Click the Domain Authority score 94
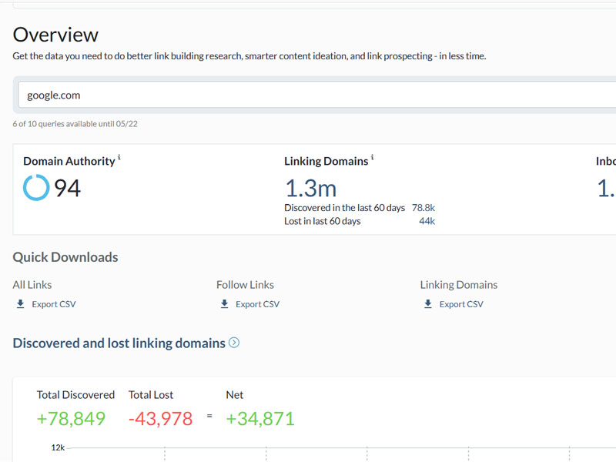 tap(67, 188)
